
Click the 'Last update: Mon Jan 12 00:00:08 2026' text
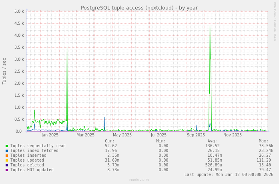click(x=229, y=174)
